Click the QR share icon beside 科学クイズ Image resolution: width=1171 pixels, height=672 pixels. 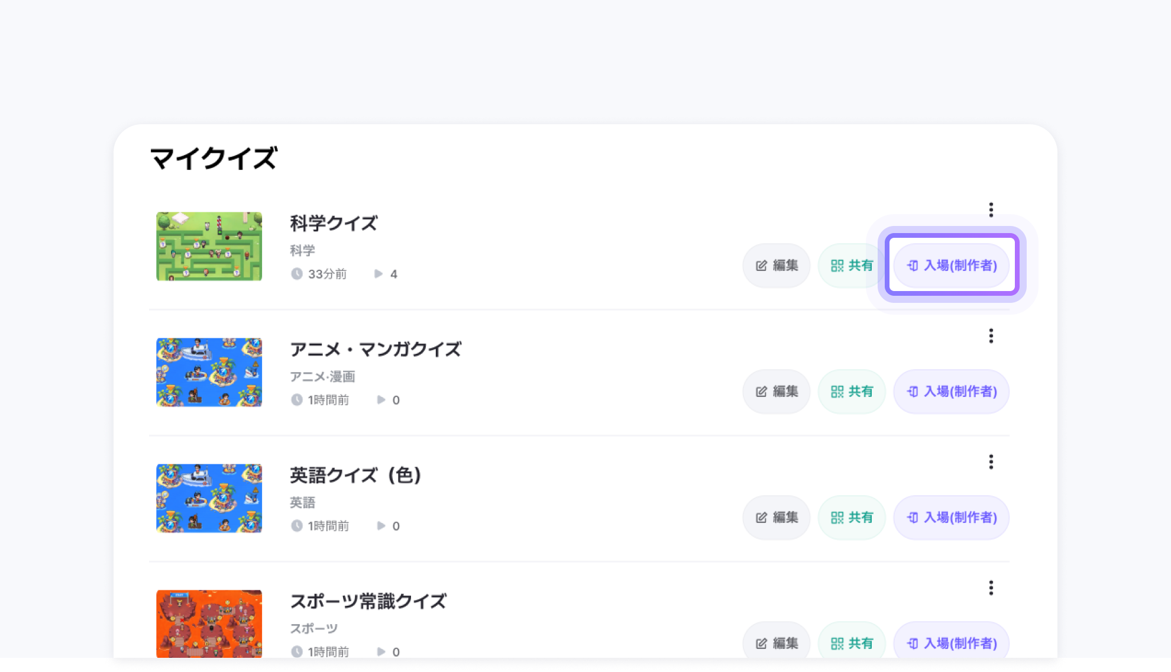point(837,266)
